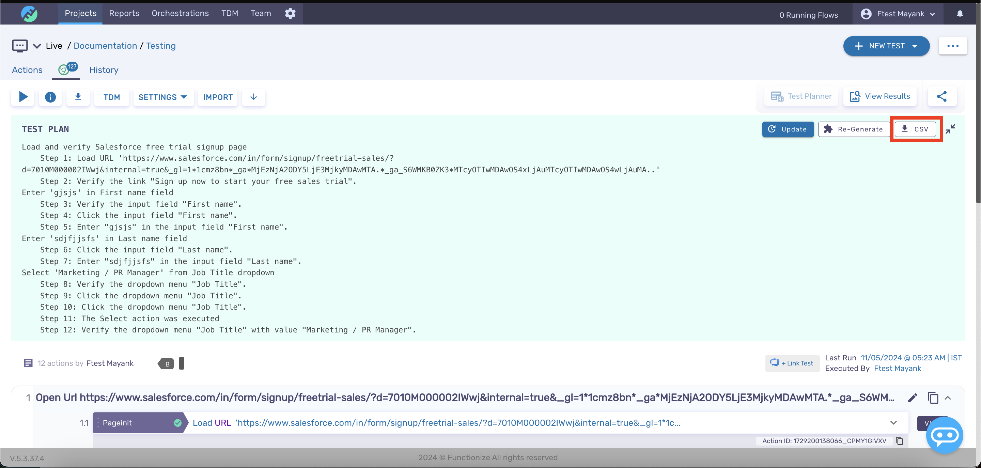Open Orchestrations in the navbar
Viewport: 981px width, 468px height.
pos(180,13)
